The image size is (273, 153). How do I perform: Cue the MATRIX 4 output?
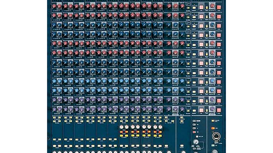[219, 73]
